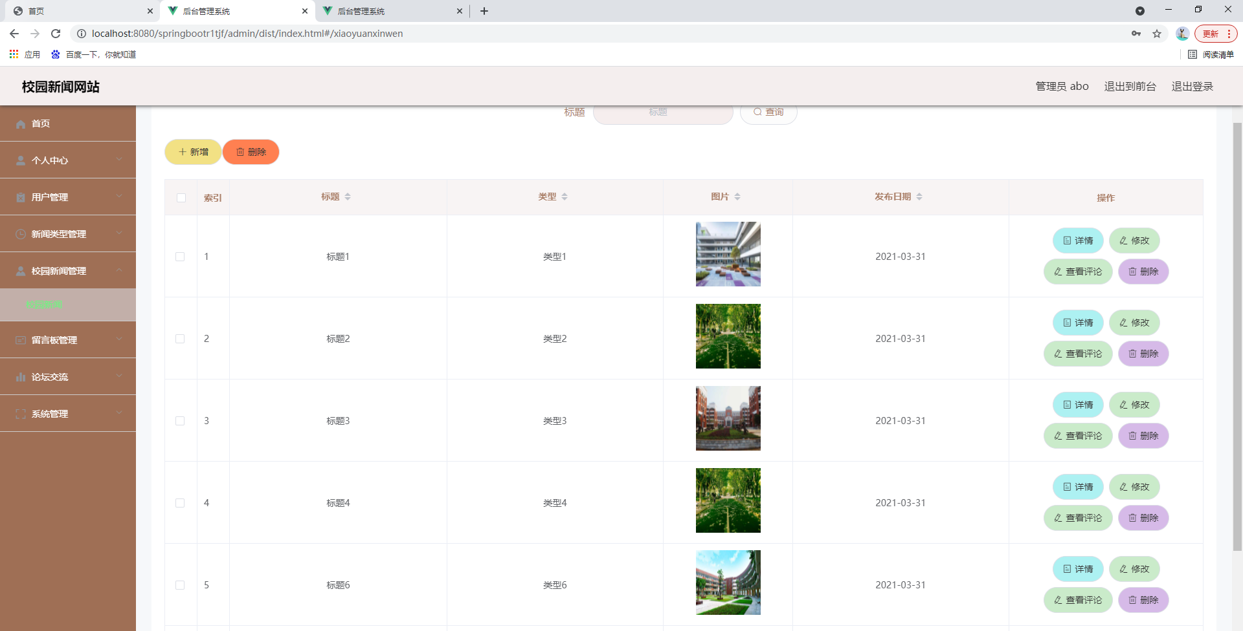Toggle the select-all checkbox in the table header
Viewport: 1243px width, 631px height.
coord(181,198)
